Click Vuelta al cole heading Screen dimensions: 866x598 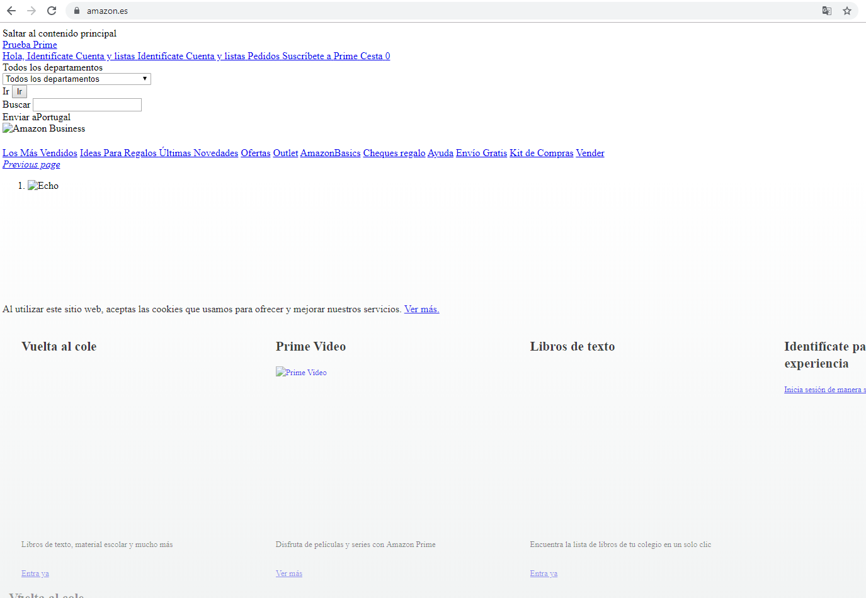[59, 346]
